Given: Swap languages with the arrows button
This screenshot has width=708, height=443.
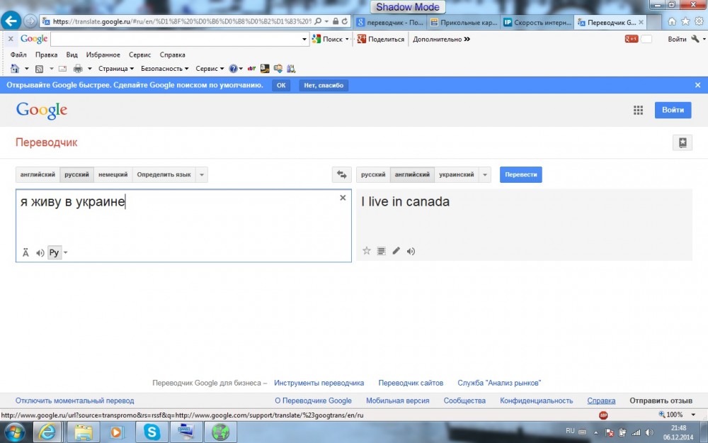Looking at the screenshot, I should [342, 174].
